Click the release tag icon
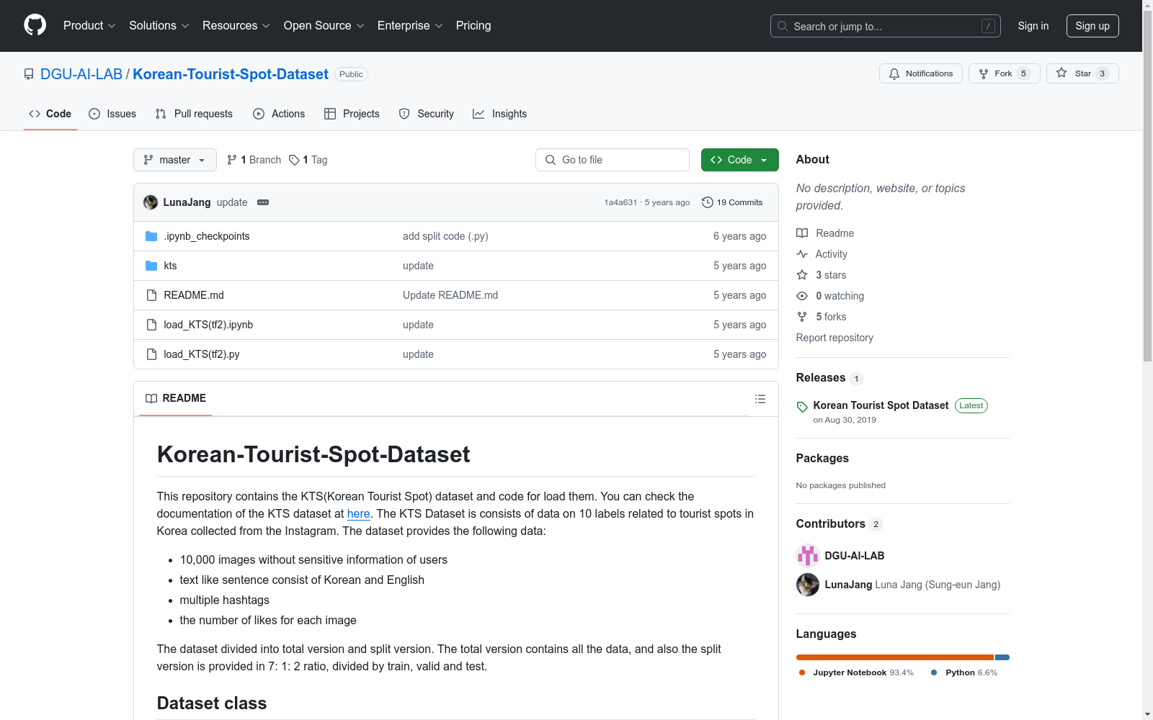 coord(802,407)
